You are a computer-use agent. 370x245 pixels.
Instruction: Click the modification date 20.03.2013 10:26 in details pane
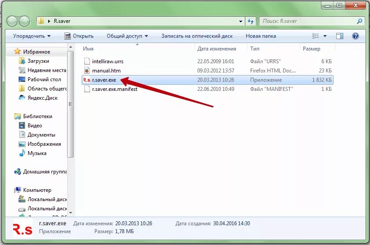133,223
